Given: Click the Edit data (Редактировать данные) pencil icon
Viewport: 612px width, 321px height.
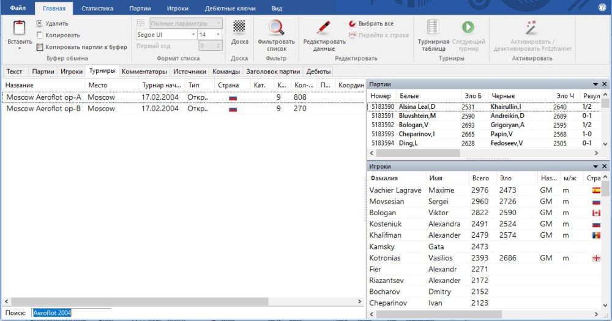Looking at the screenshot, I should tap(324, 28).
